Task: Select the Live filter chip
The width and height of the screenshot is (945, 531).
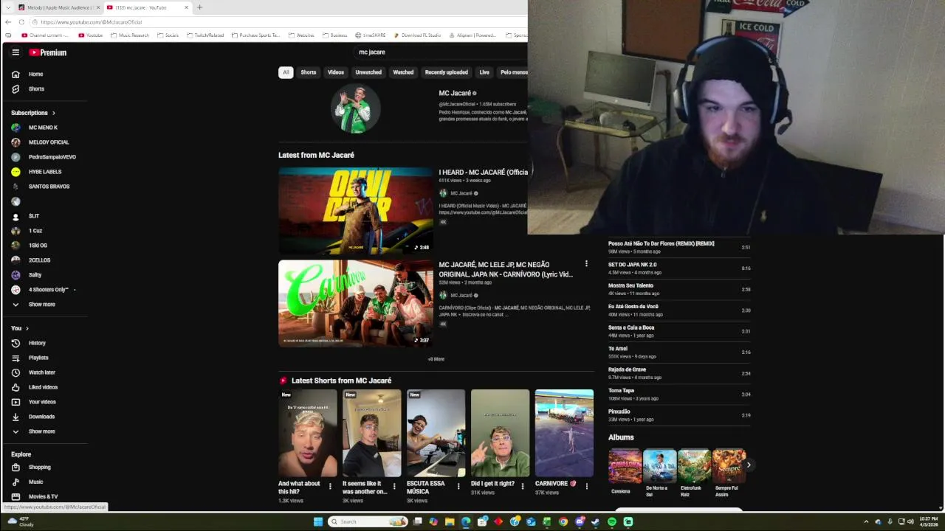Action: coord(484,72)
